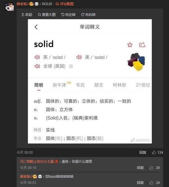Switch to the 新牛津 dictionary tab
The height and width of the screenshot is (187, 169).
tap(60, 85)
